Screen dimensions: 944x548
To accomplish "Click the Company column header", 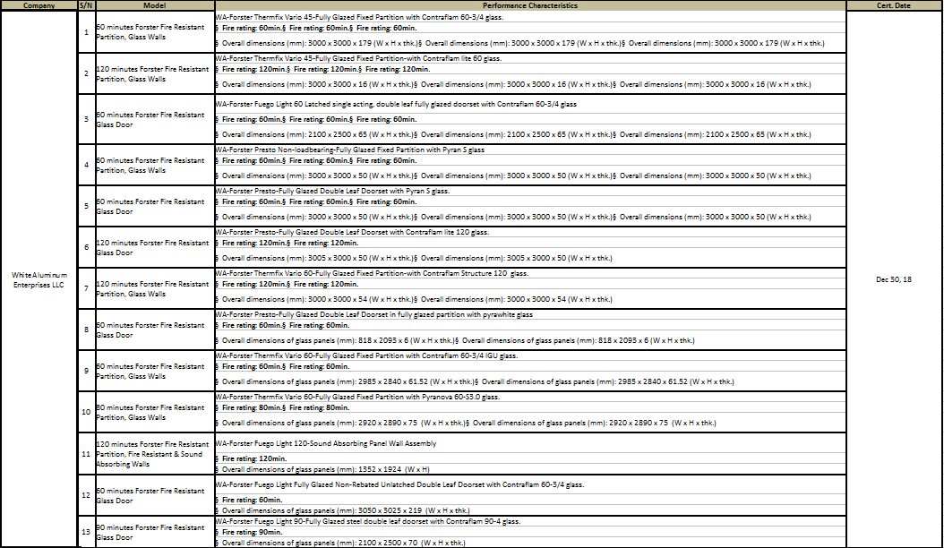I will tap(39, 5).
